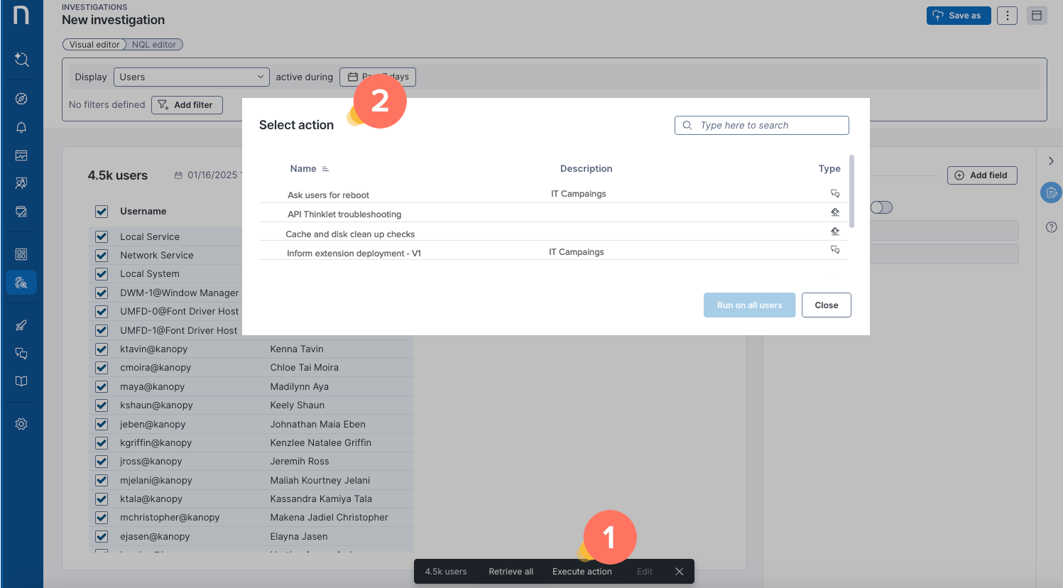
Task: Switch to the NQL editor tab
Action: [x=154, y=45]
